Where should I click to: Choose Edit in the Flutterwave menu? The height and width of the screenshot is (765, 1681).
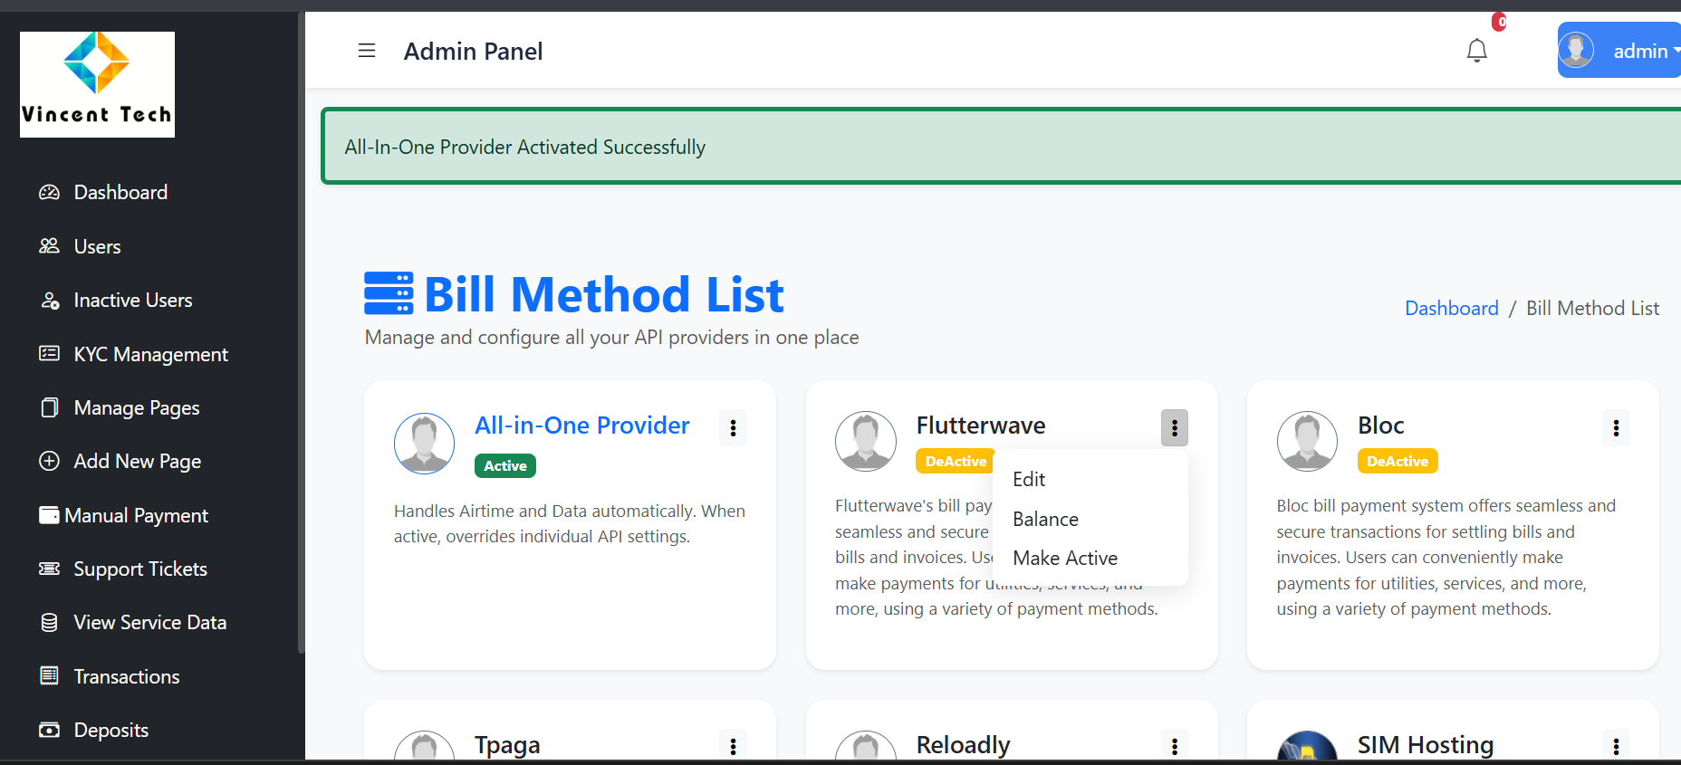point(1029,479)
